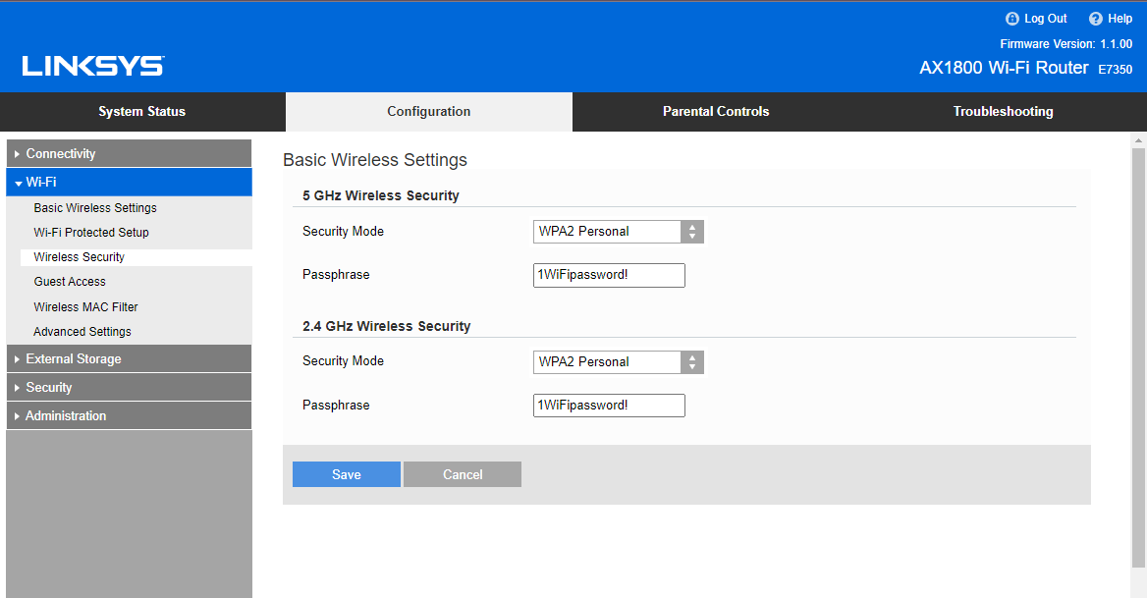Click the page vertical scrollbar

1138,358
